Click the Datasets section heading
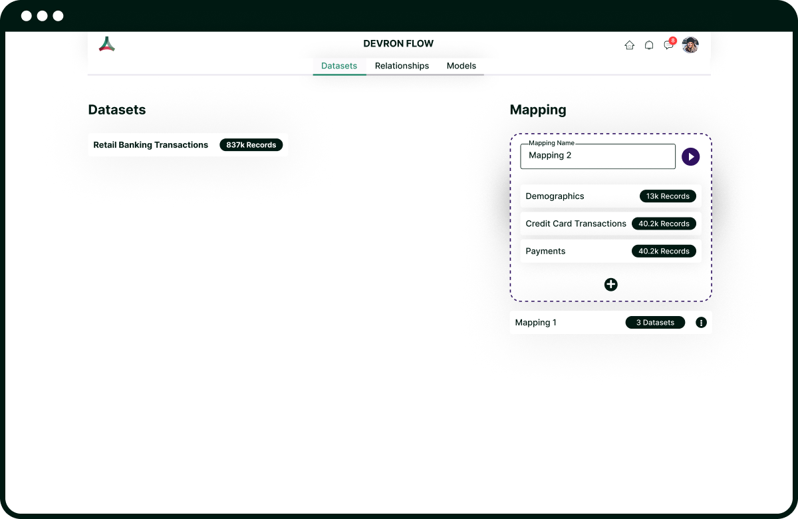This screenshot has width=798, height=519. [x=117, y=110]
